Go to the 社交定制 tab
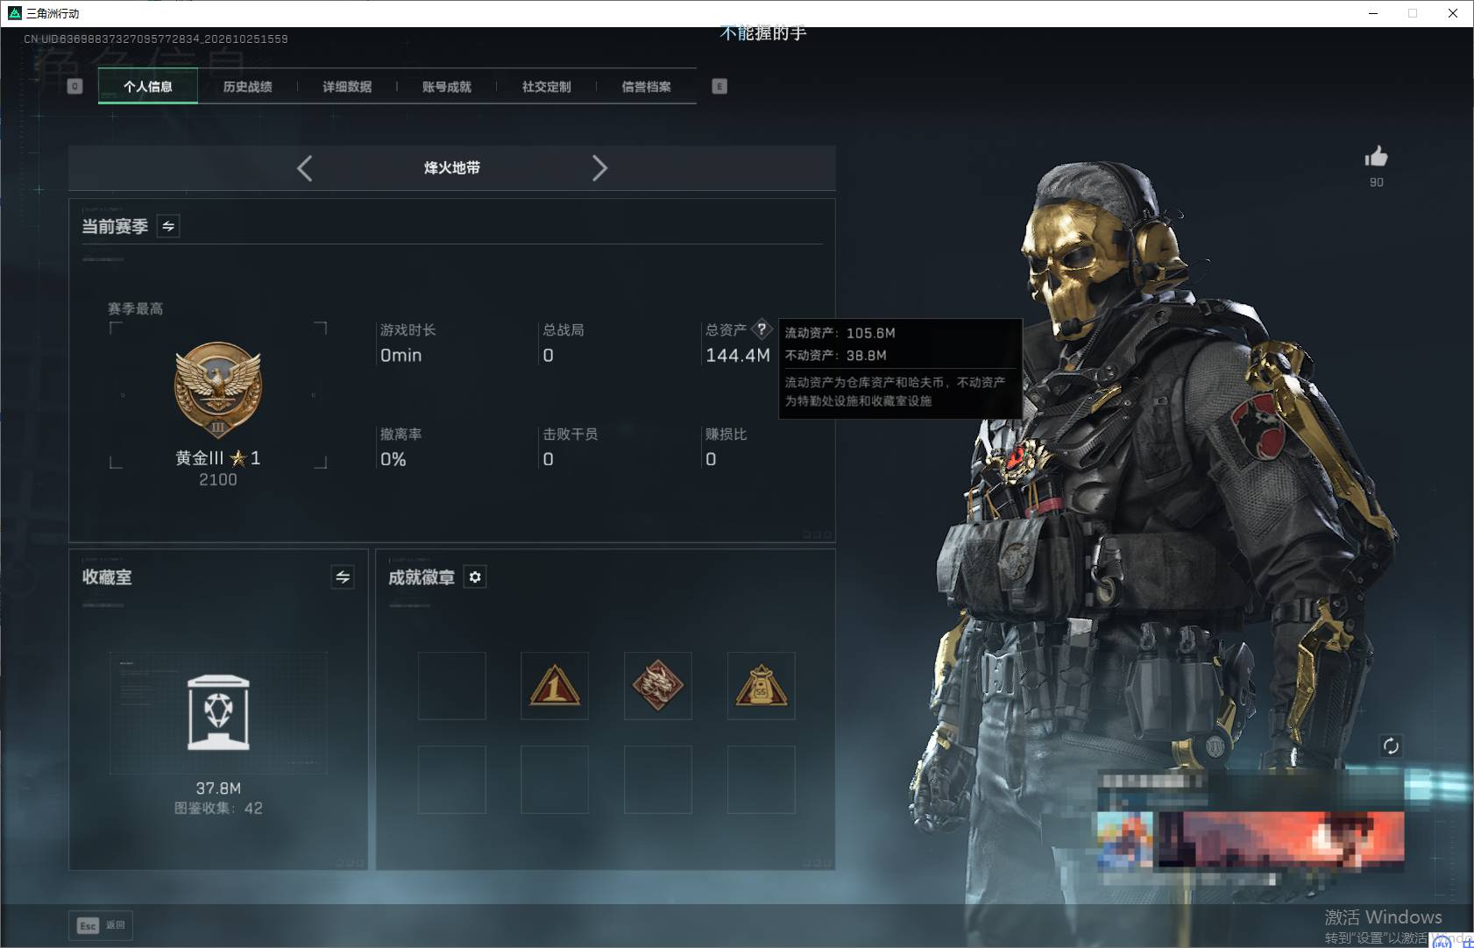The image size is (1474, 948). pos(546,86)
